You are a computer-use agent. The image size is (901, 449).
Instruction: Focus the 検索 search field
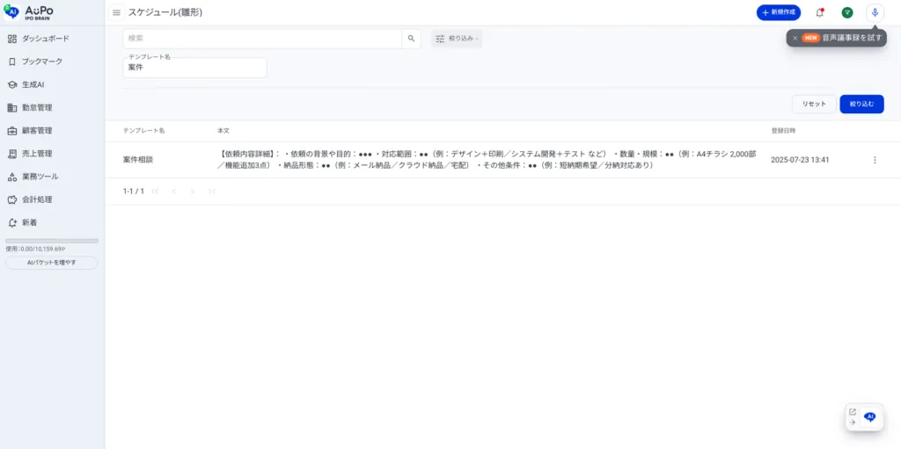tap(262, 39)
